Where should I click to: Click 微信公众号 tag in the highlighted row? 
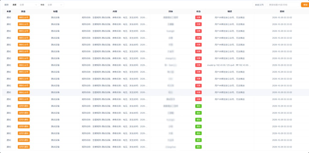point(24,92)
